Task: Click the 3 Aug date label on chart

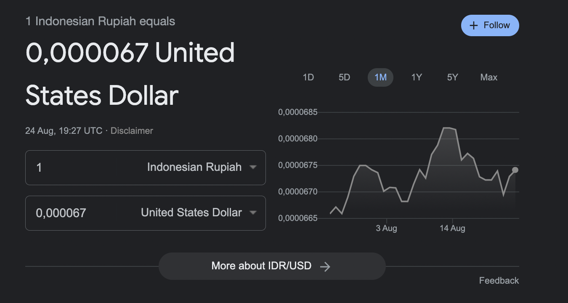Action: point(386,229)
